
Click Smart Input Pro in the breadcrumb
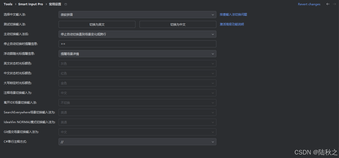31,4
